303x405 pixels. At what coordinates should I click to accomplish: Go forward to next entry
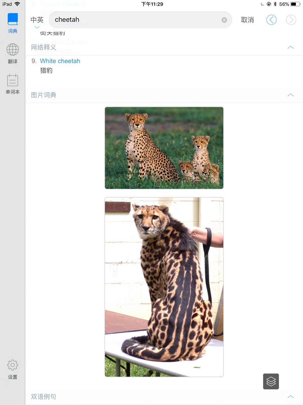coord(291,20)
